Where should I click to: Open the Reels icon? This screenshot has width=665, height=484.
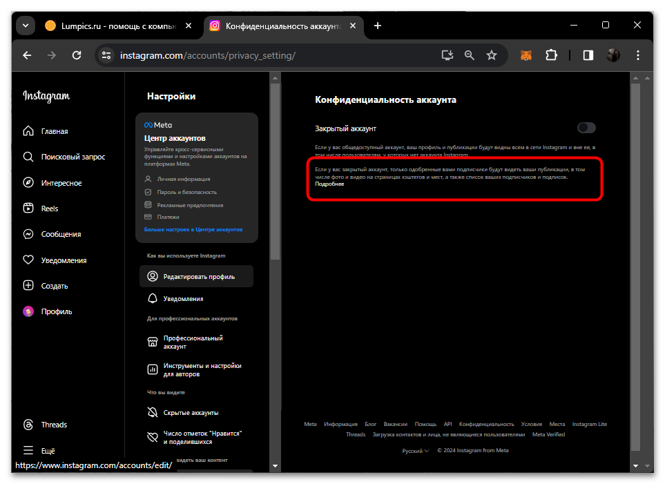(28, 209)
